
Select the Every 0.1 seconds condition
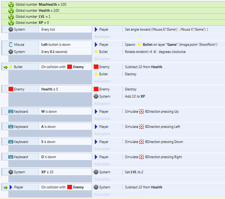click(x=54, y=52)
